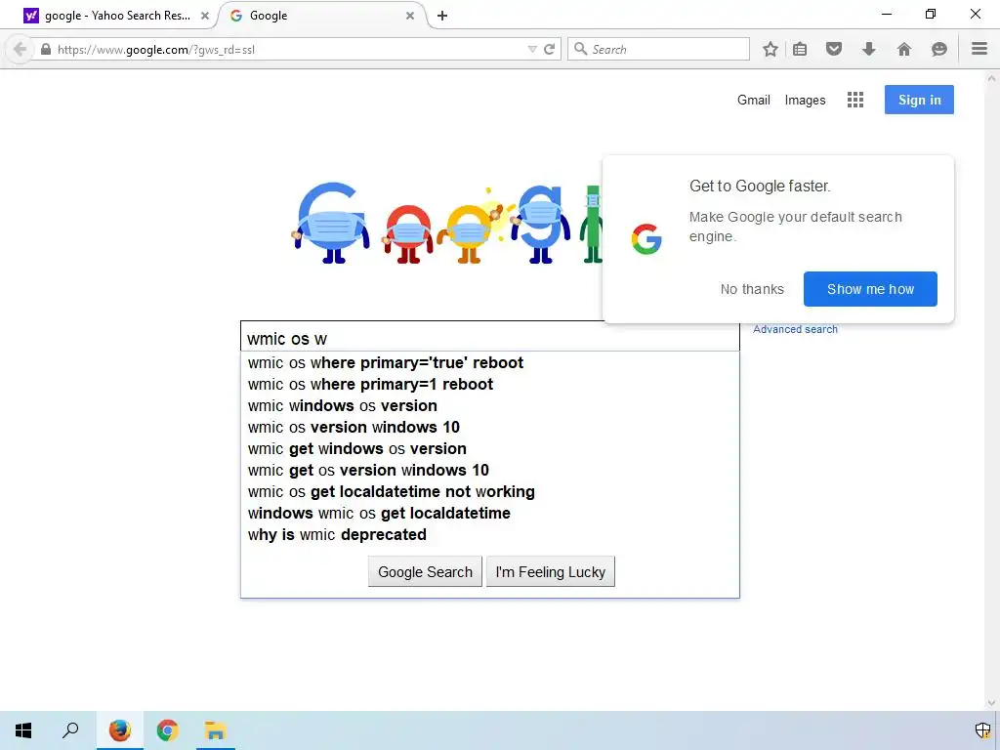
Task: Choose "windows wmic os get localdatetime" suggestion
Action: point(490,514)
